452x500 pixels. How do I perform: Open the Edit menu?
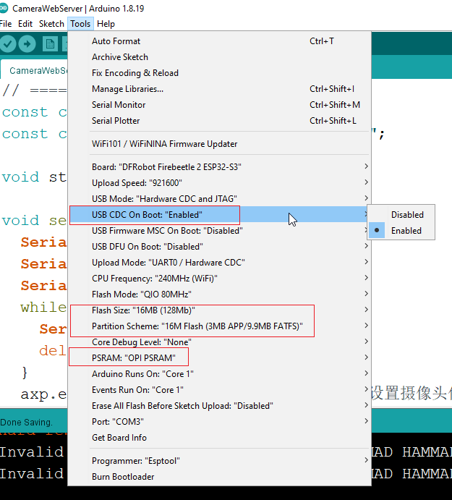click(x=25, y=24)
